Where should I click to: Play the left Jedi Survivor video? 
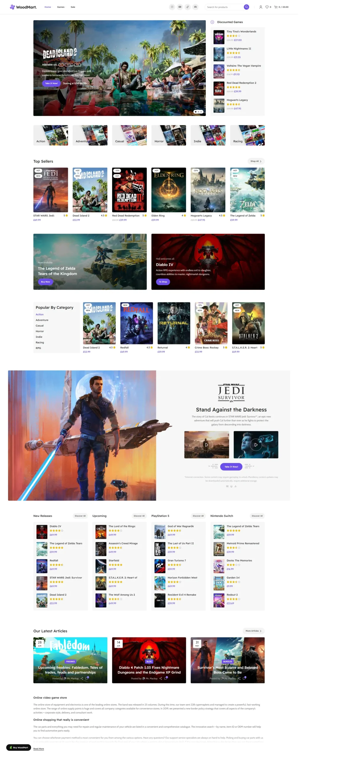pyautogui.click(x=206, y=444)
